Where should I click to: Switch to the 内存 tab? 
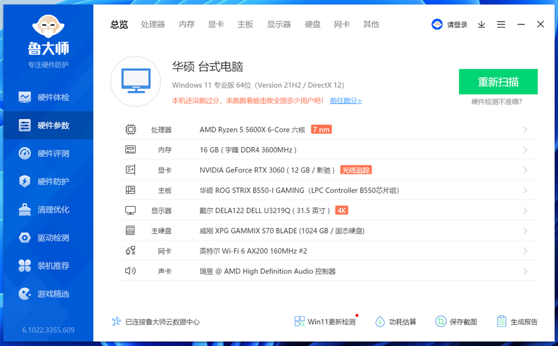[186, 24]
